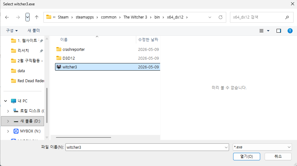Sort by the 이름 column header
The height and width of the screenshot is (166, 297).
(64, 40)
